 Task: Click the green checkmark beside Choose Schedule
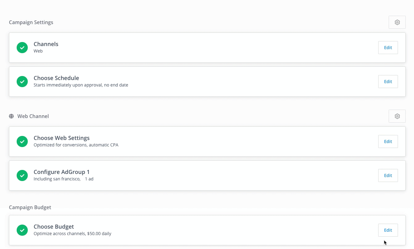pyautogui.click(x=22, y=82)
